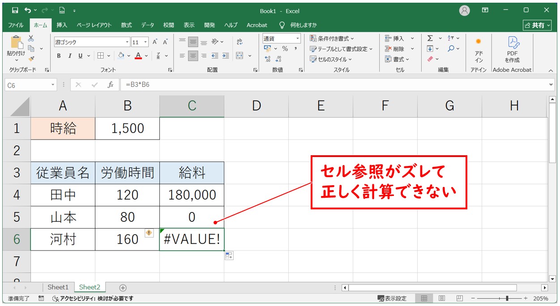
Task: Select the Format Painter brush icon
Action: 31,58
